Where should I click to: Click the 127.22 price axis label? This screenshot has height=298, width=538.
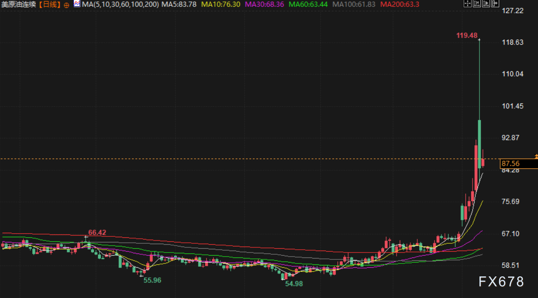pyautogui.click(x=513, y=11)
